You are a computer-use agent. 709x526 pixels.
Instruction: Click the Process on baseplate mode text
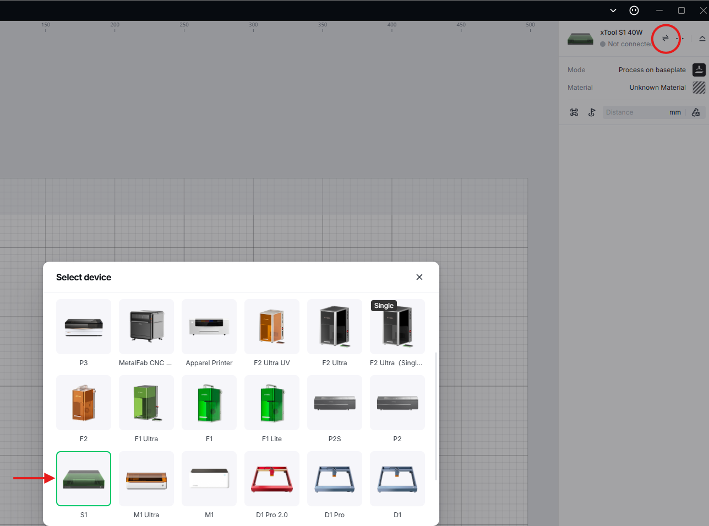pos(652,70)
